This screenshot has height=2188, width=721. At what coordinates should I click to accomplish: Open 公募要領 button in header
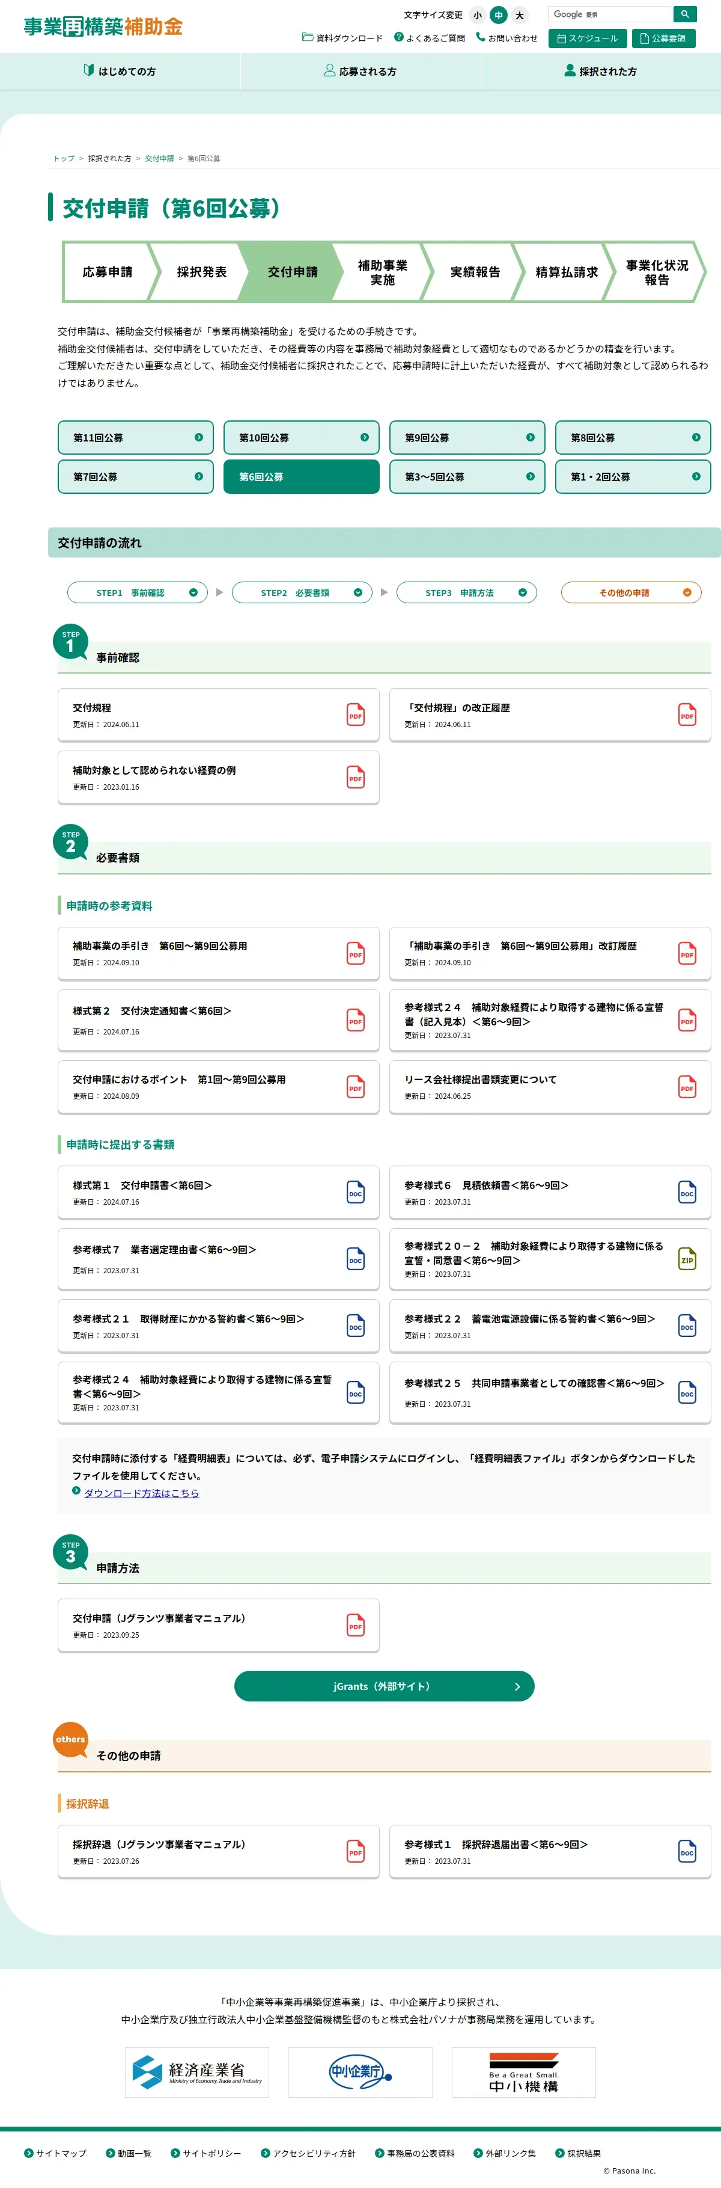663,38
